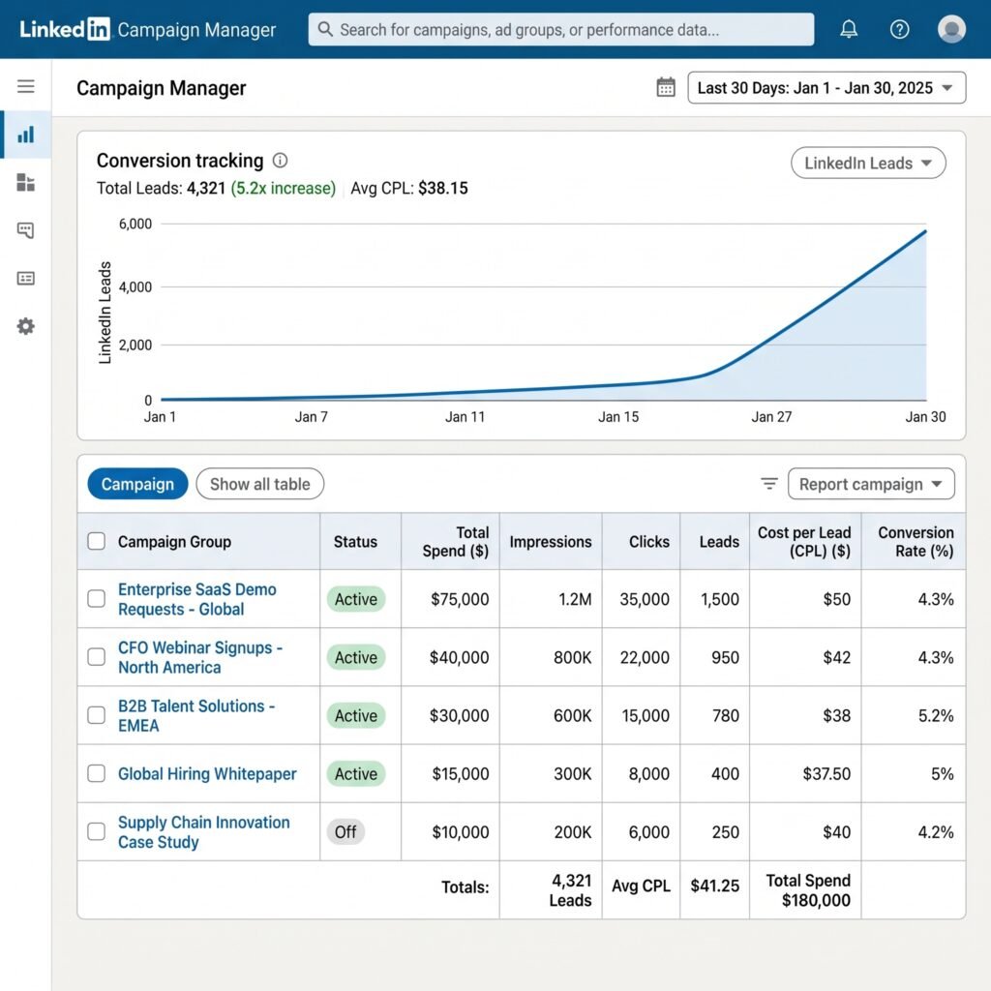Click the LinkedIn logo
This screenshot has height=991, width=991.
tap(65, 29)
